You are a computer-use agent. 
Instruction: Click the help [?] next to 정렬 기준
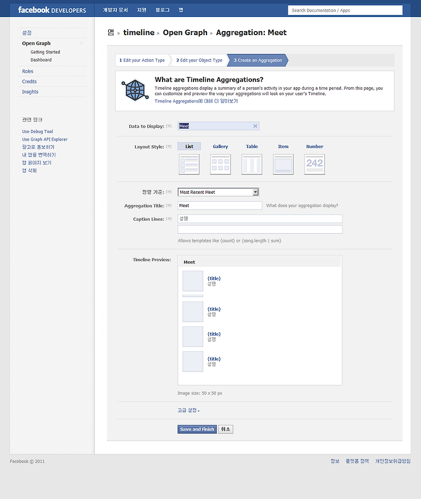[169, 192]
